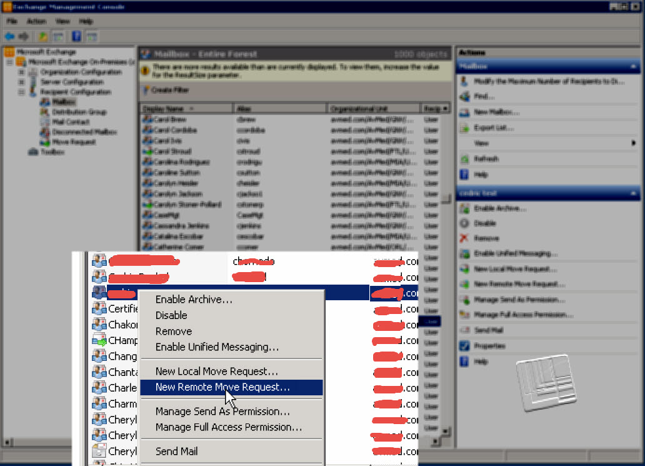Select the Mailbox node in the tree
Screen dimensions: 645x466
pyautogui.click(x=64, y=102)
